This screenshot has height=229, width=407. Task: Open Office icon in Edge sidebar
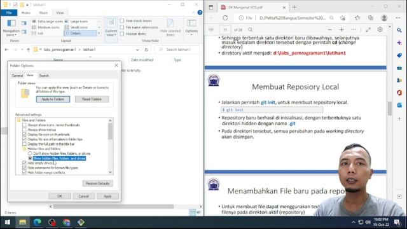click(399, 93)
